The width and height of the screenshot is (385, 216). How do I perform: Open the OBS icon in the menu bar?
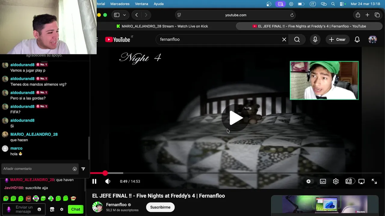coord(269,4)
